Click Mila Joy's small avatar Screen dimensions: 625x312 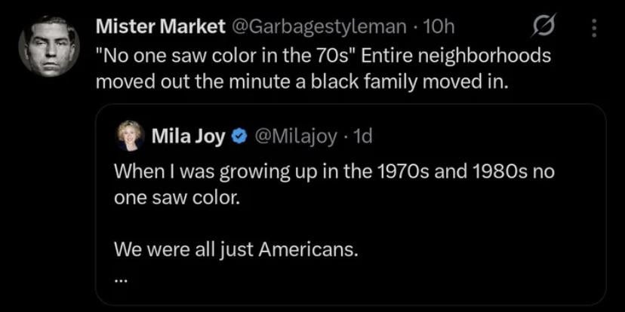(128, 137)
